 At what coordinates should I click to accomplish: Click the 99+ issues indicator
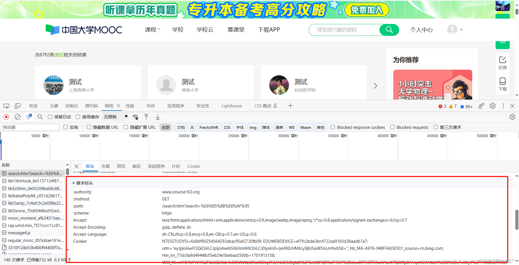pyautogui.click(x=467, y=107)
